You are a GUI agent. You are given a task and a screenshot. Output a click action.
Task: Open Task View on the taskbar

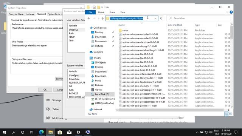click(x=32, y=132)
